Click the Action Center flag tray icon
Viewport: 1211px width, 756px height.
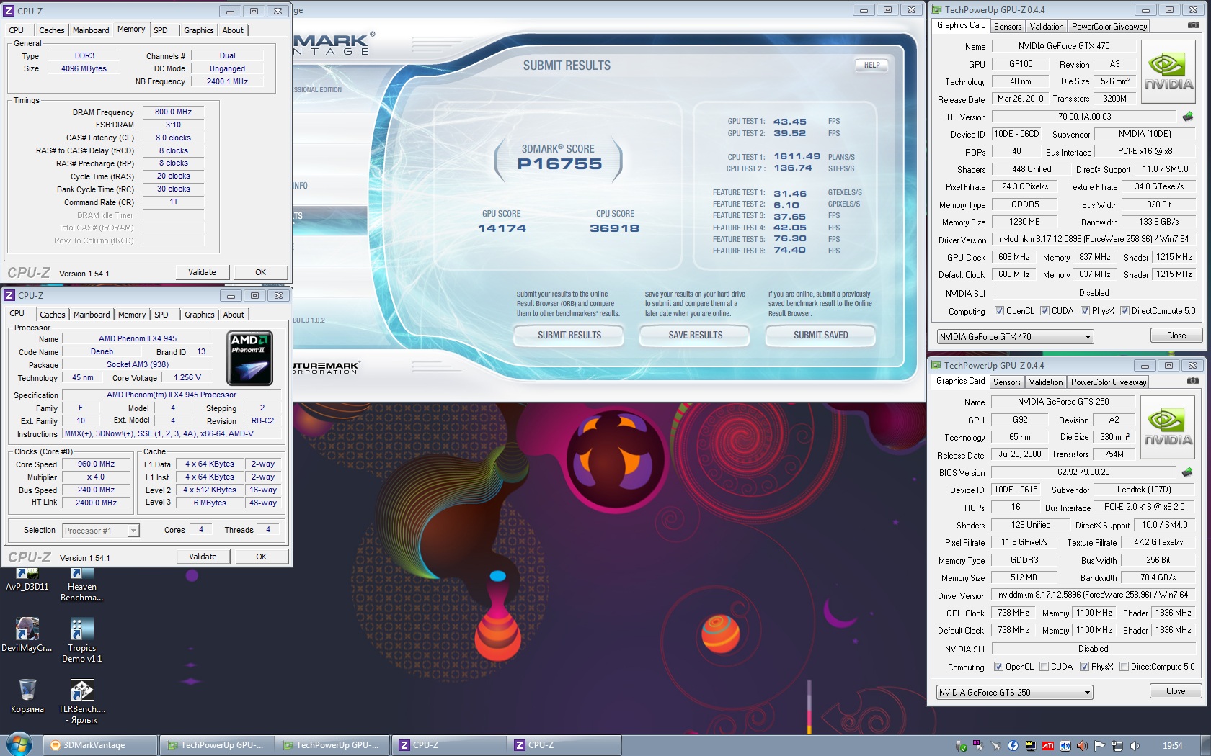tap(1100, 746)
